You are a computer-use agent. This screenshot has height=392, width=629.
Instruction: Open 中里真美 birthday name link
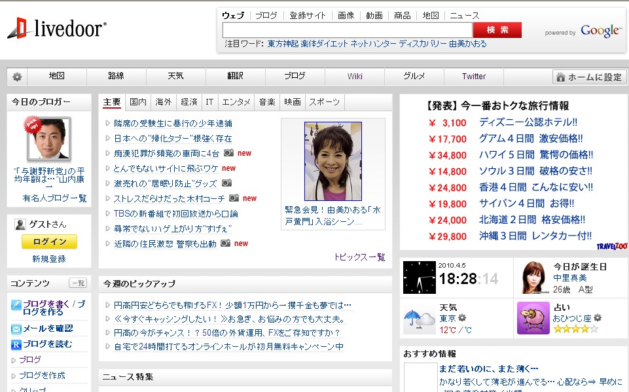570,277
